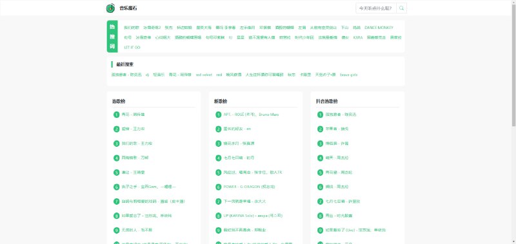Open the site name link beside logo
Image resolution: width=516 pixels, height=244 pixels.
(128, 8)
